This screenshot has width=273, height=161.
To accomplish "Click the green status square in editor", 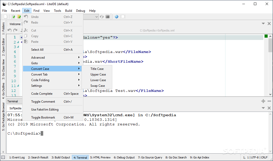I will pos(266,36).
